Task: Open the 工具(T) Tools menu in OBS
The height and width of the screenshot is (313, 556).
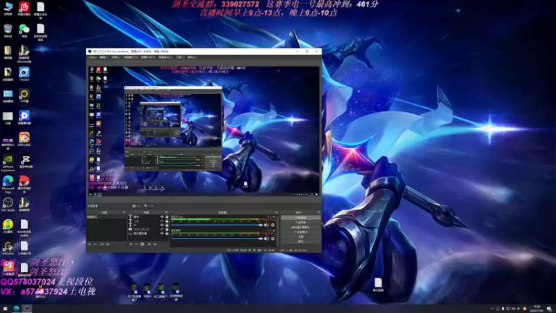Action: (180, 57)
